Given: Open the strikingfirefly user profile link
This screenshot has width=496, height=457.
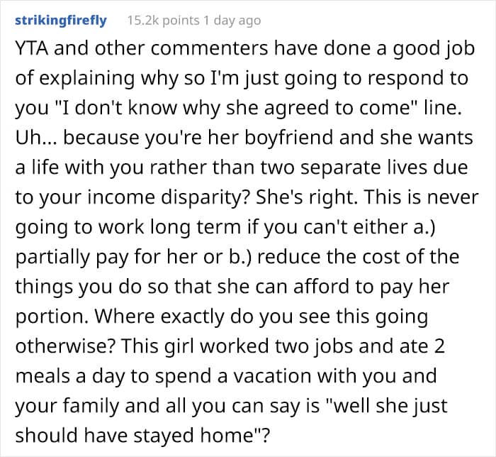Looking at the screenshot, I should (x=61, y=21).
